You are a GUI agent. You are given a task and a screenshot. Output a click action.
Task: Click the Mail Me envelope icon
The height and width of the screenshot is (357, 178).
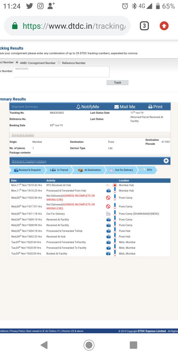116,107
